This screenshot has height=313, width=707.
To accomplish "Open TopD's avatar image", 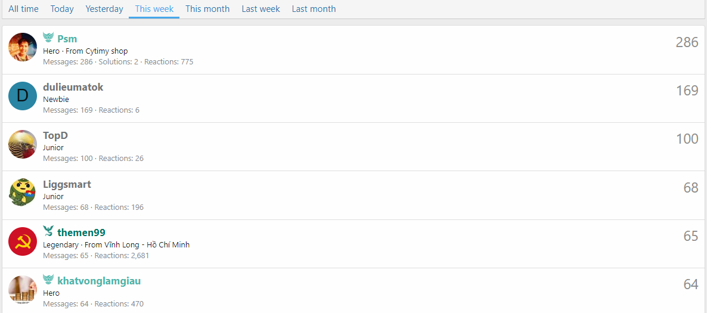I will [x=23, y=144].
